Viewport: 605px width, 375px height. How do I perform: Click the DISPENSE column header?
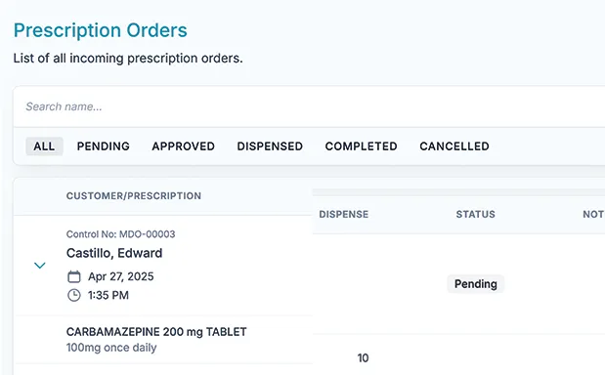(x=343, y=214)
